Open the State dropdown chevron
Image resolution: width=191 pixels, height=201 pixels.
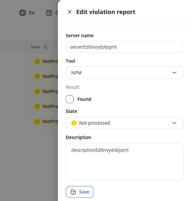pyautogui.click(x=174, y=123)
